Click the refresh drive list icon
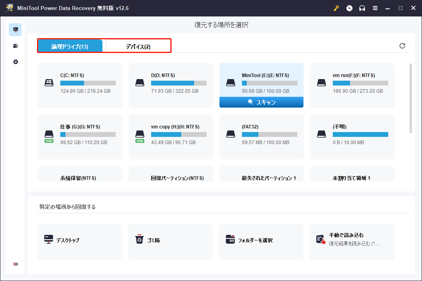422x281 pixels. (402, 46)
